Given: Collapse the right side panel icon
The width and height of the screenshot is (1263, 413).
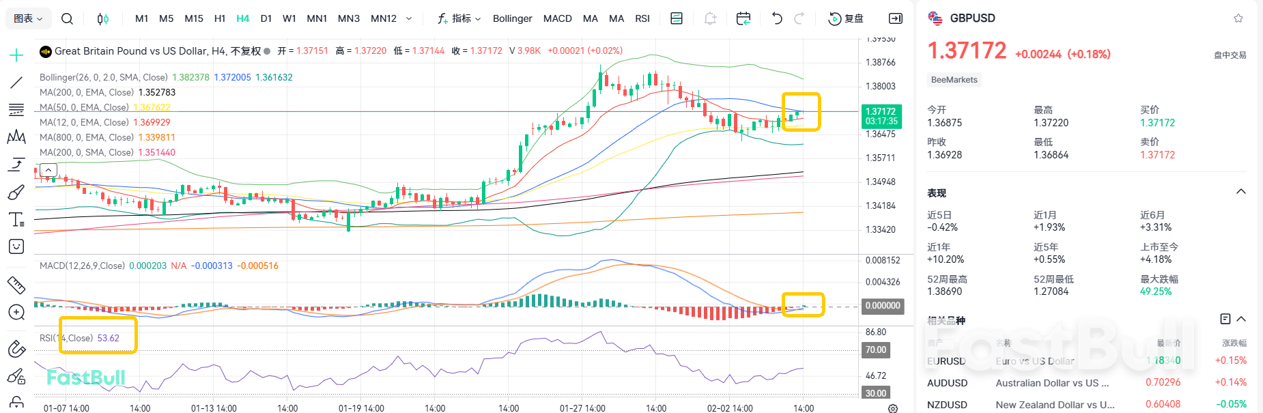Looking at the screenshot, I should 896,18.
